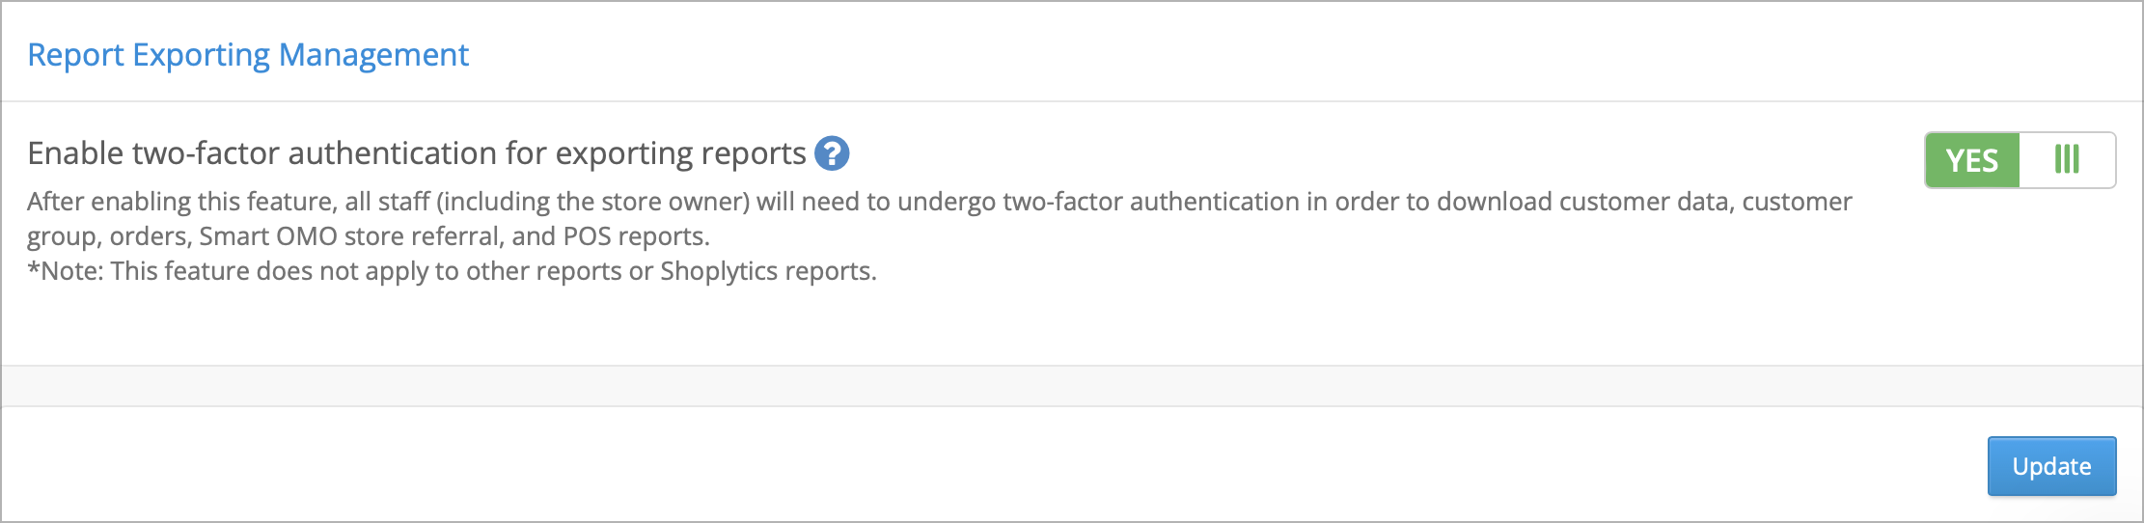The height and width of the screenshot is (523, 2144).
Task: Click the green YES label on the switch
Action: point(1972,160)
